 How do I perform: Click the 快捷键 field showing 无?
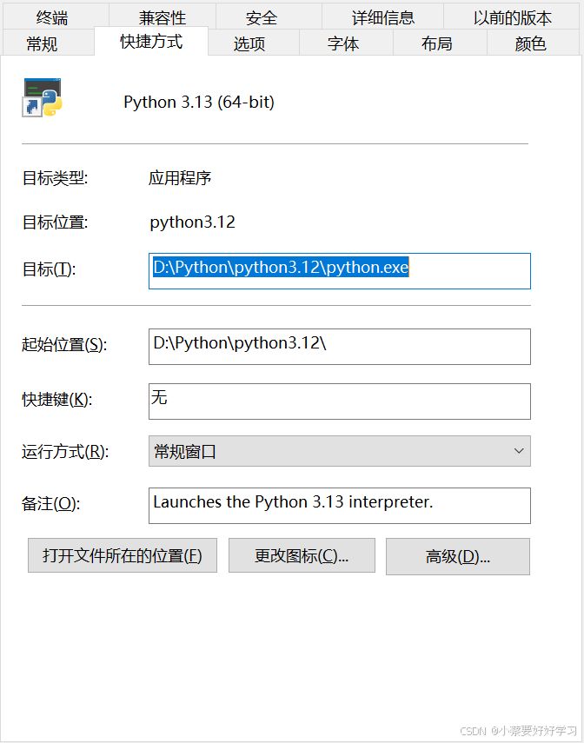(x=339, y=401)
